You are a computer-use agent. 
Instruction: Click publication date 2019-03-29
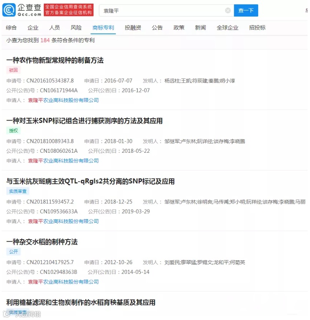(136, 211)
